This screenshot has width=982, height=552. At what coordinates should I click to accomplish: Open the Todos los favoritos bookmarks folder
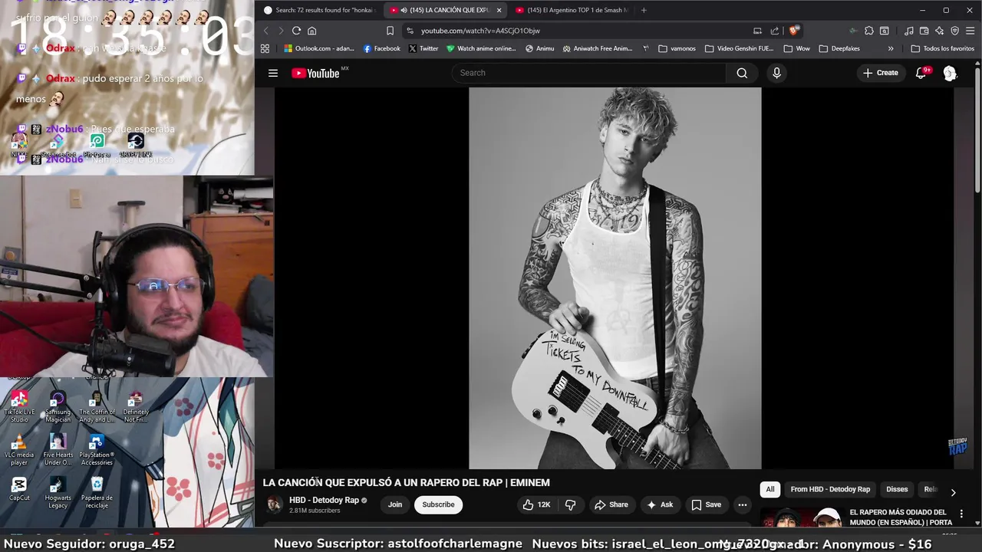click(942, 48)
